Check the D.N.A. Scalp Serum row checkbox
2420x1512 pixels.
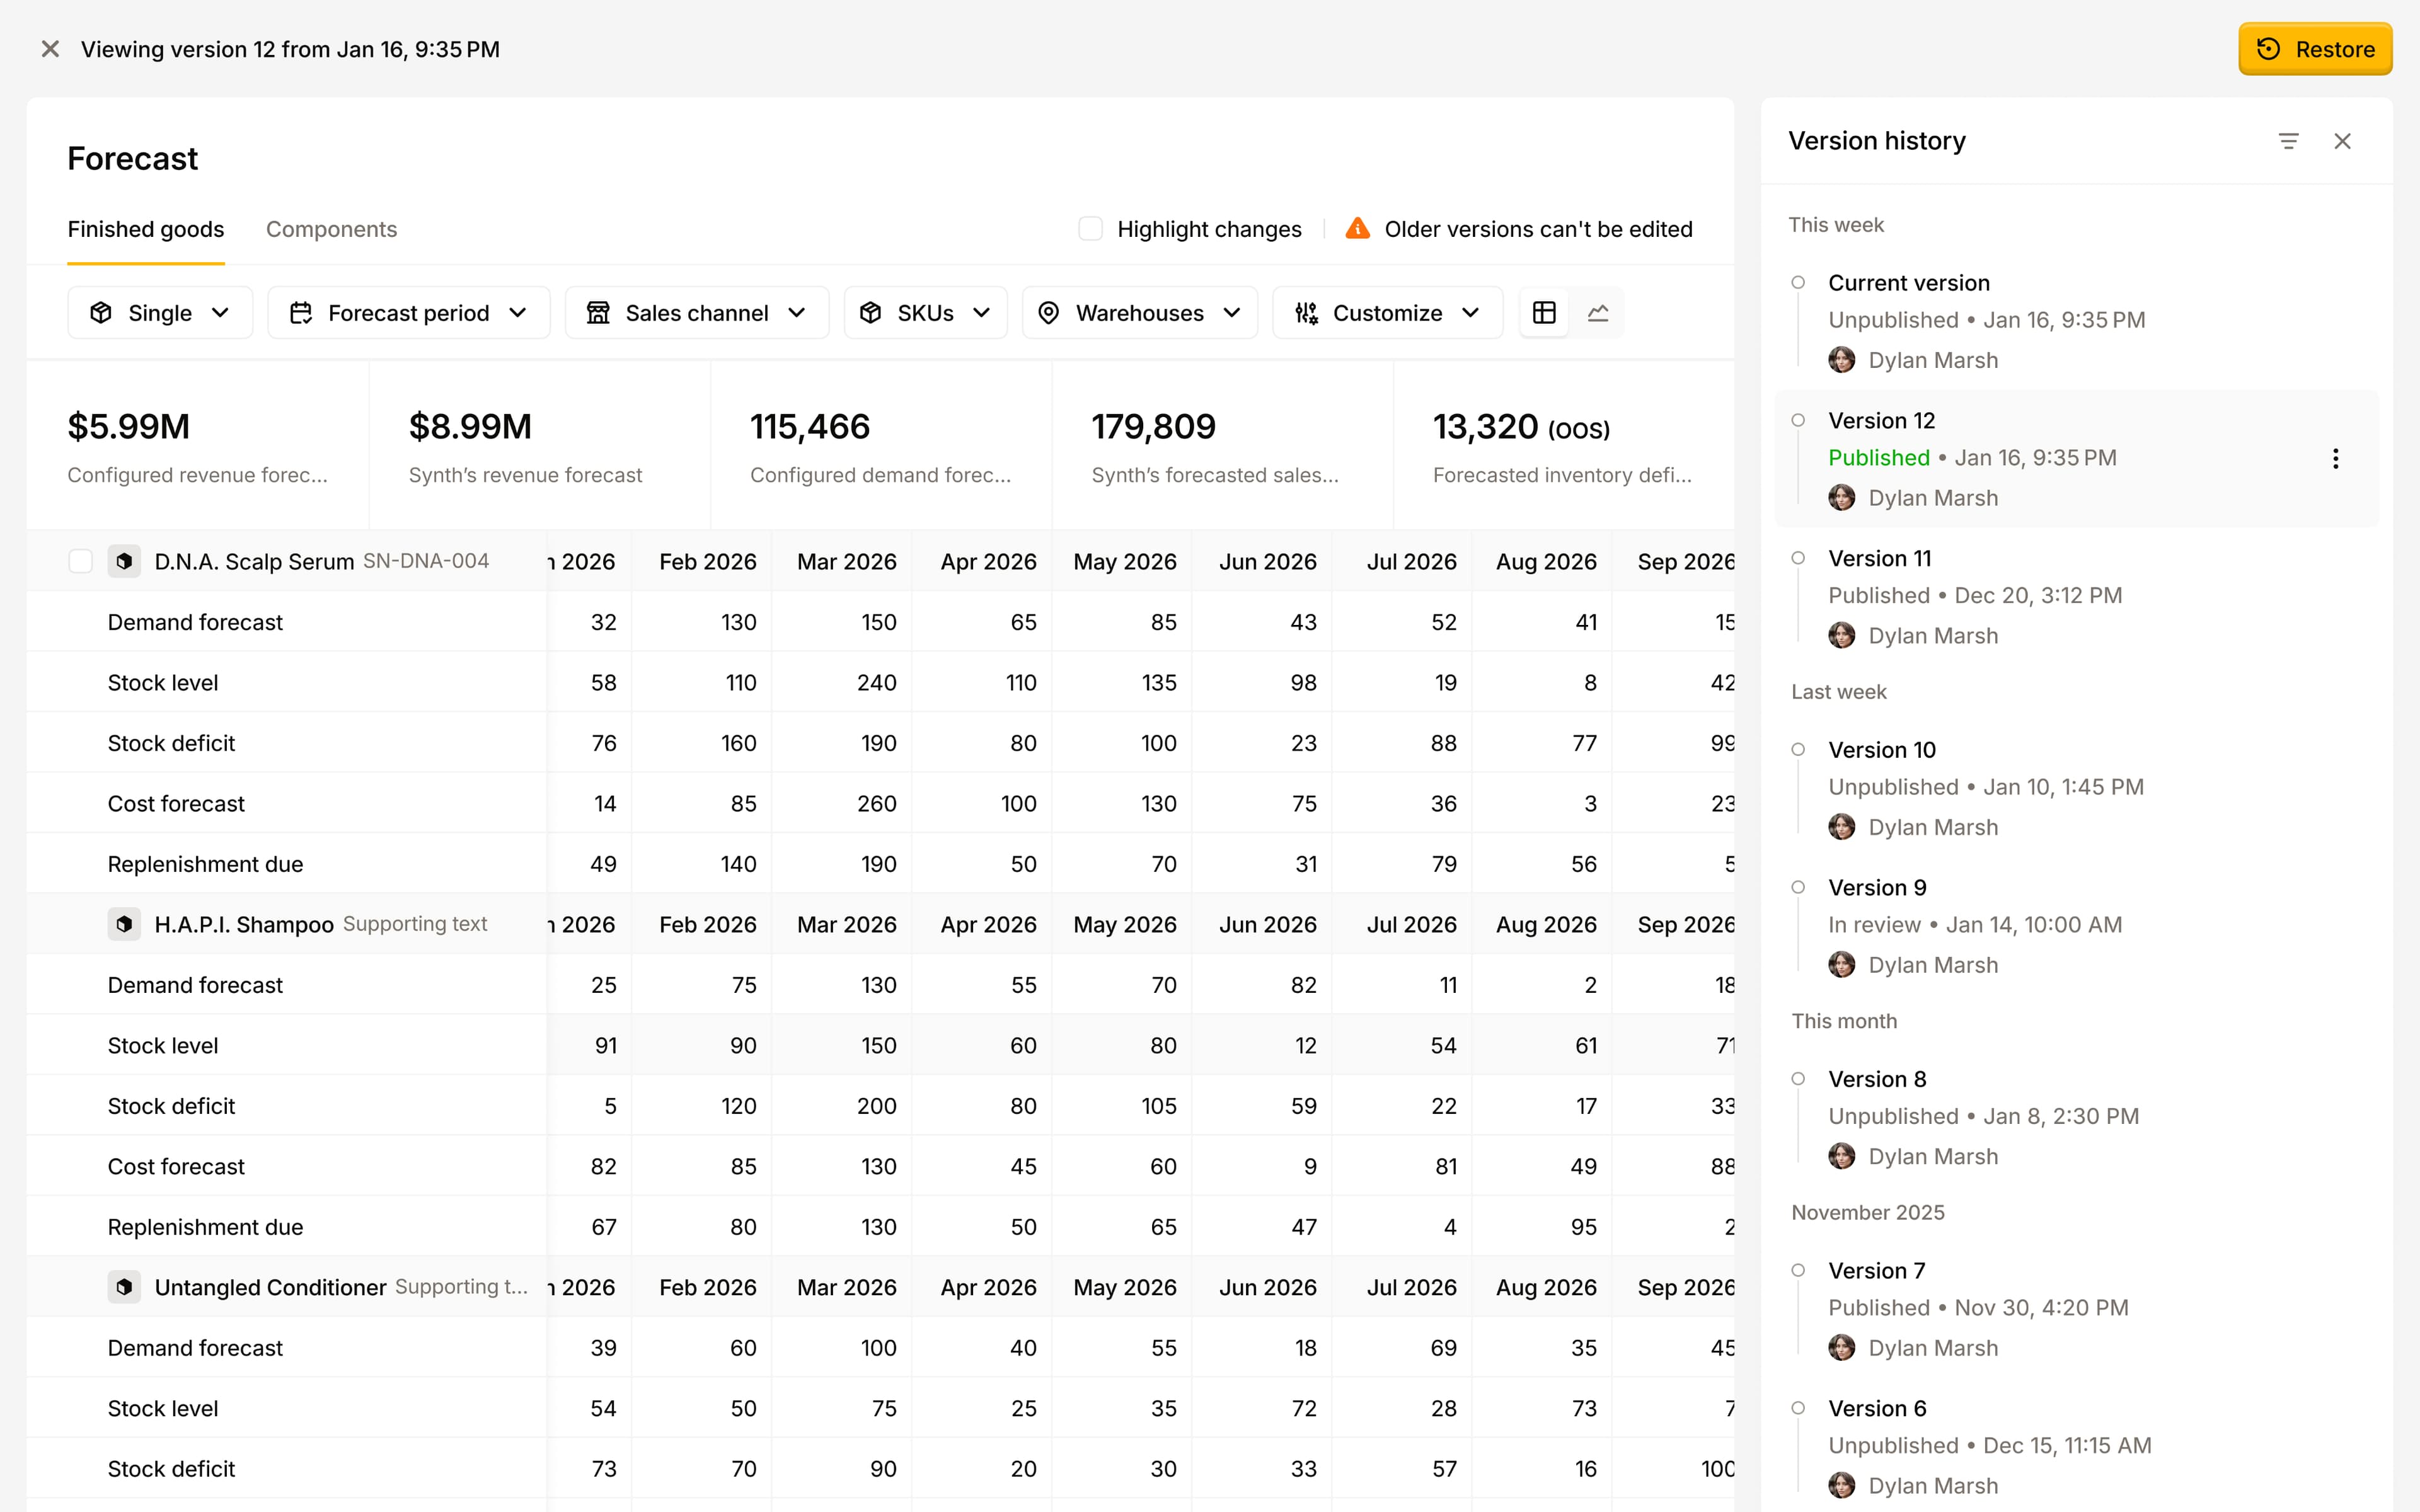81,561
